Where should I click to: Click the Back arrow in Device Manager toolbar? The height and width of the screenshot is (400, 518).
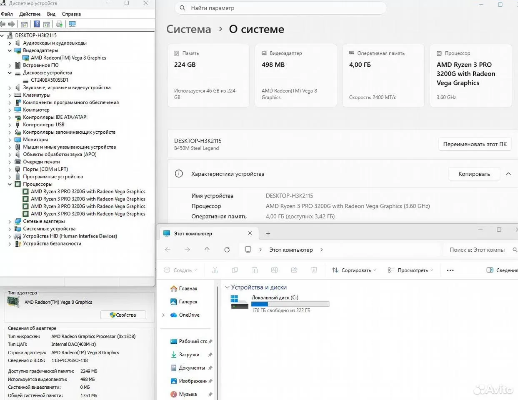[3, 24]
